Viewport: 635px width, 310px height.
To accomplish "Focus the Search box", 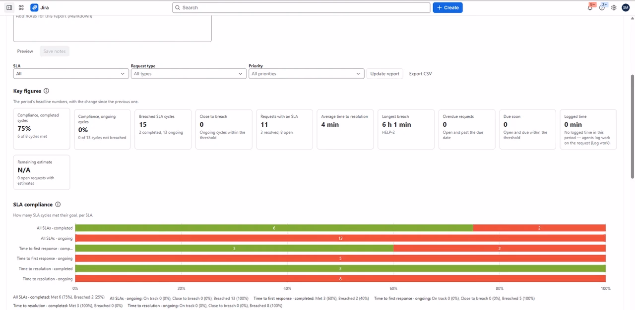I will (x=301, y=7).
